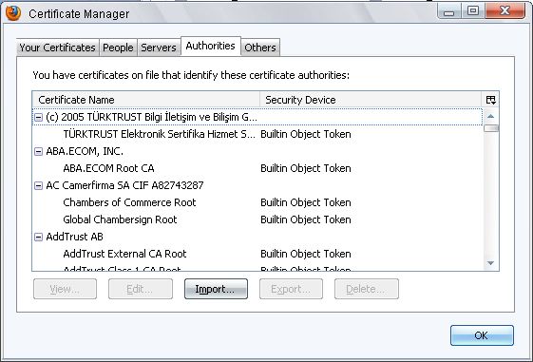Switch to the Others tab
The height and width of the screenshot is (362, 533).
coord(260,48)
